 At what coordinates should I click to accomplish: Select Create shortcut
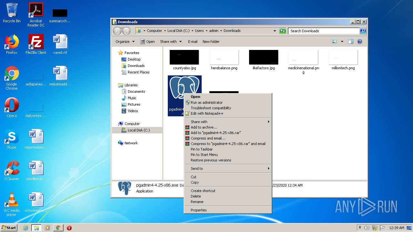click(x=228, y=191)
